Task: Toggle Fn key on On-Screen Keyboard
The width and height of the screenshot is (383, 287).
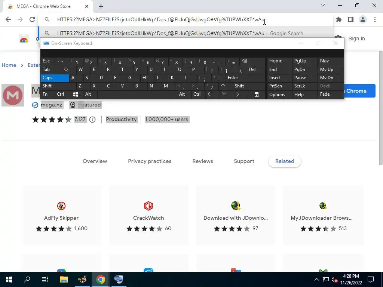Action: coord(48,95)
